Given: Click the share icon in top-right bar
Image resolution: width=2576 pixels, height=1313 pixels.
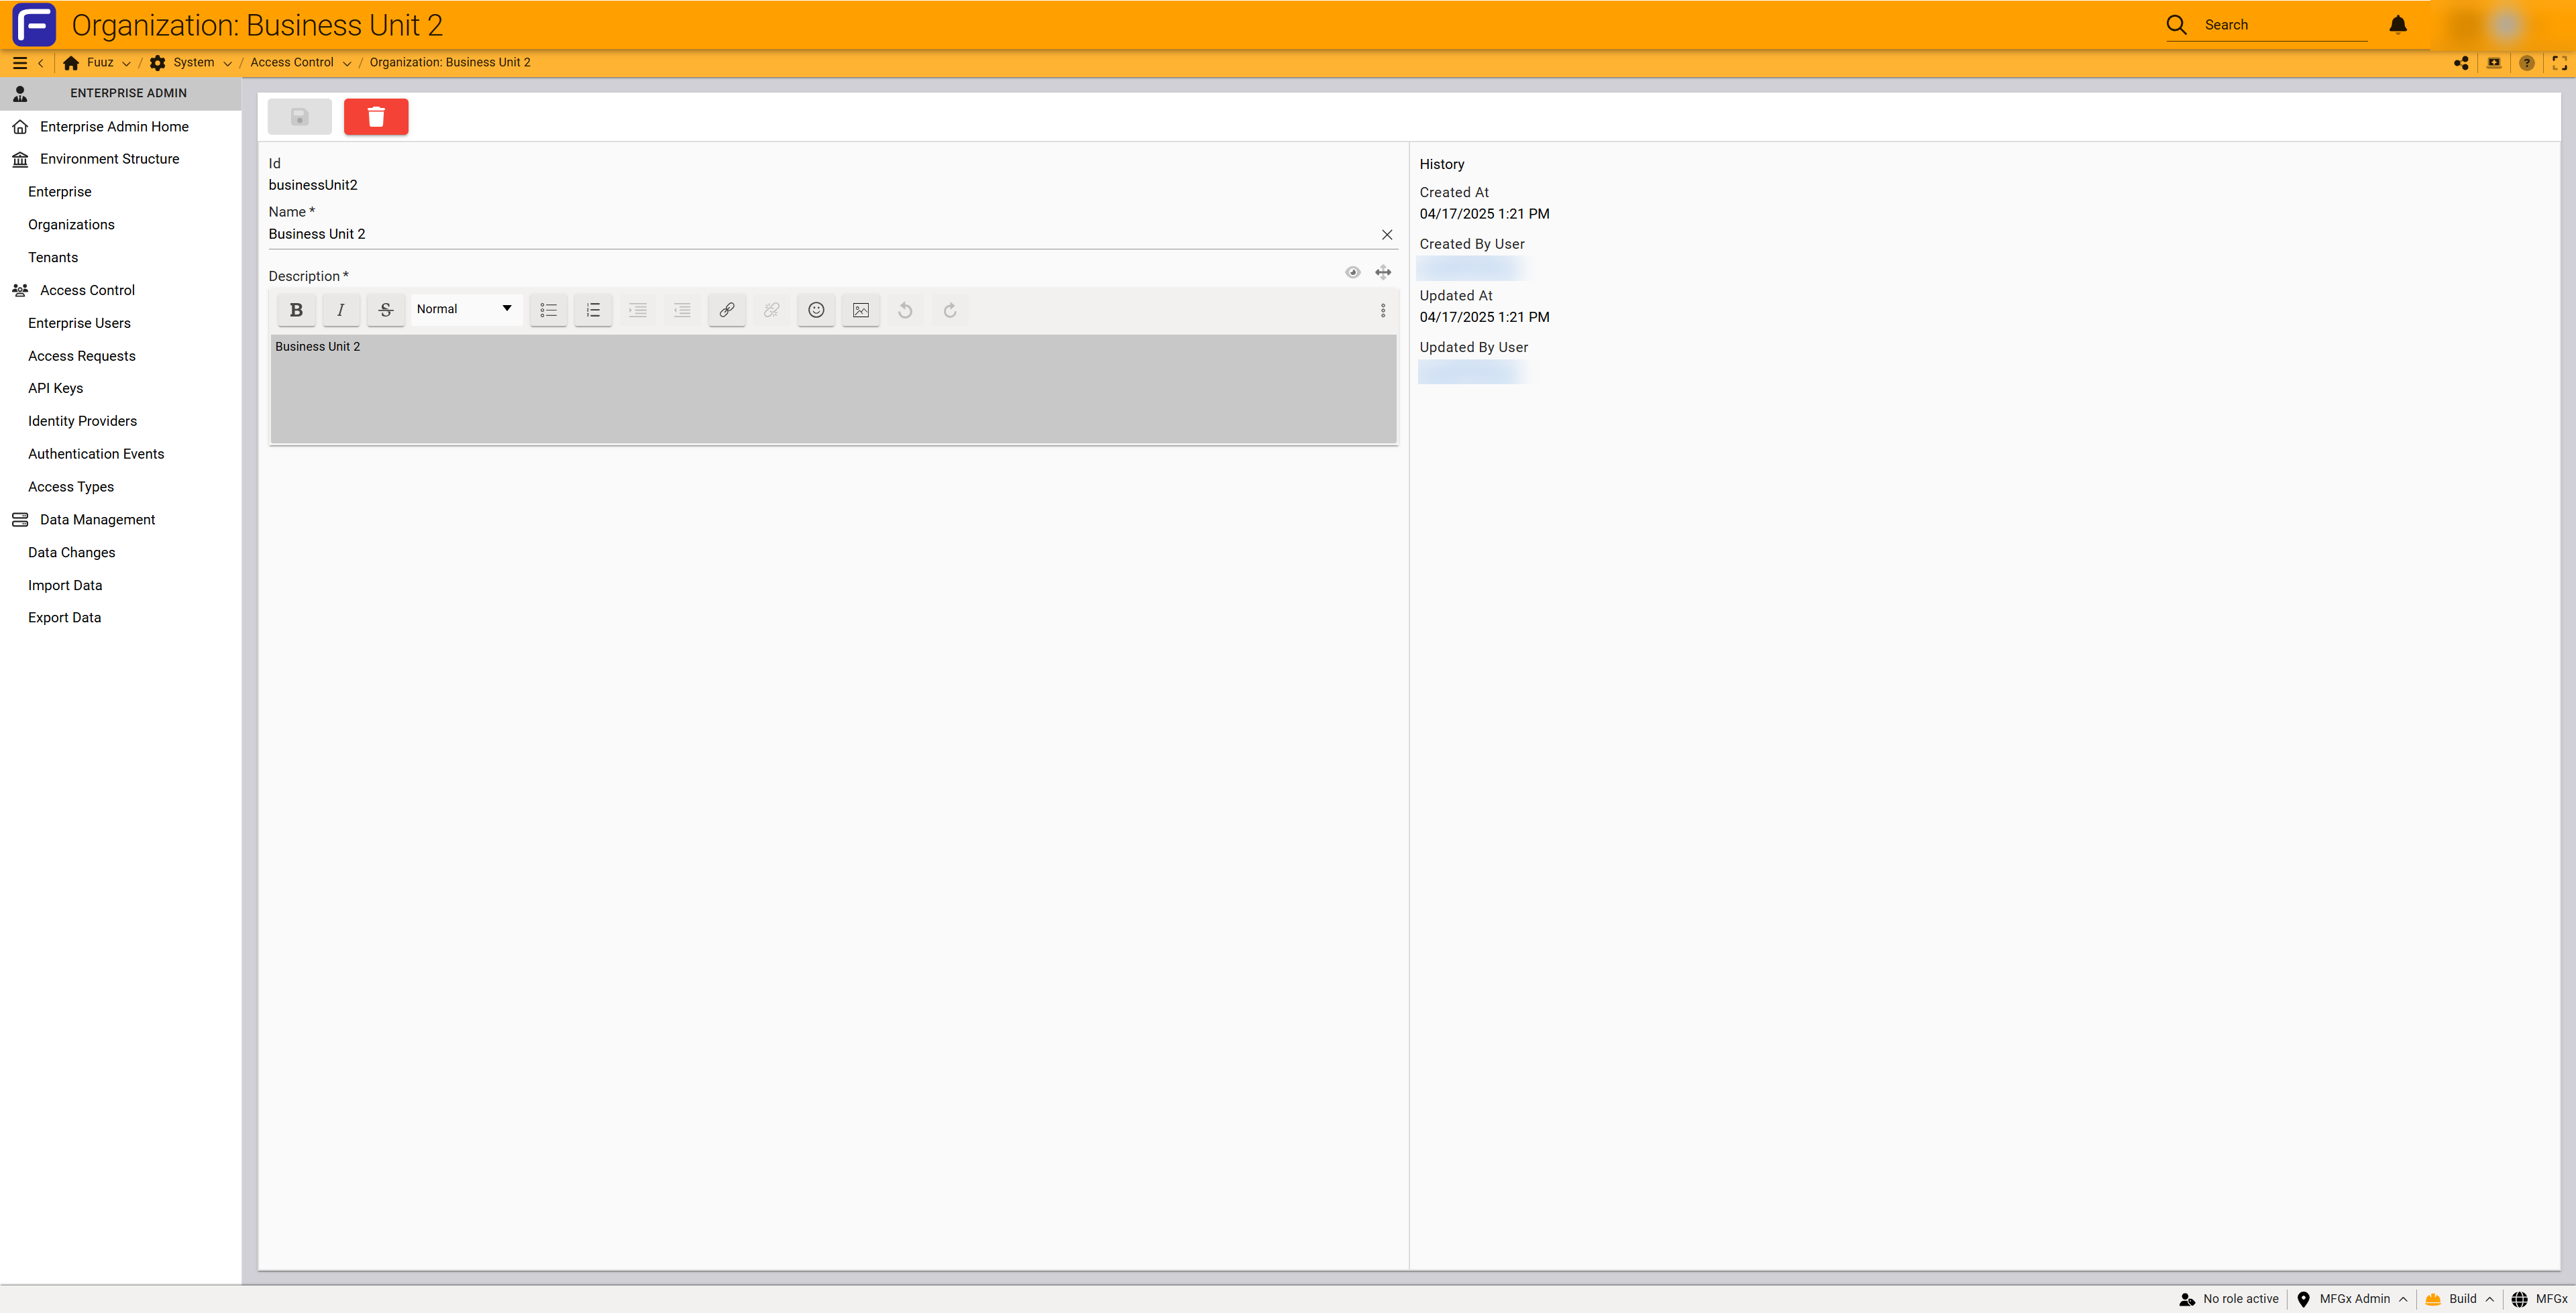Looking at the screenshot, I should click(2461, 63).
